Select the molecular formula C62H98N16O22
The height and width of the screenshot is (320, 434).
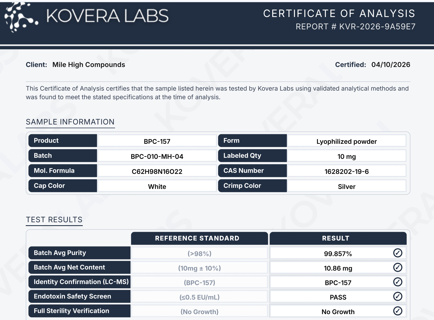point(157,172)
